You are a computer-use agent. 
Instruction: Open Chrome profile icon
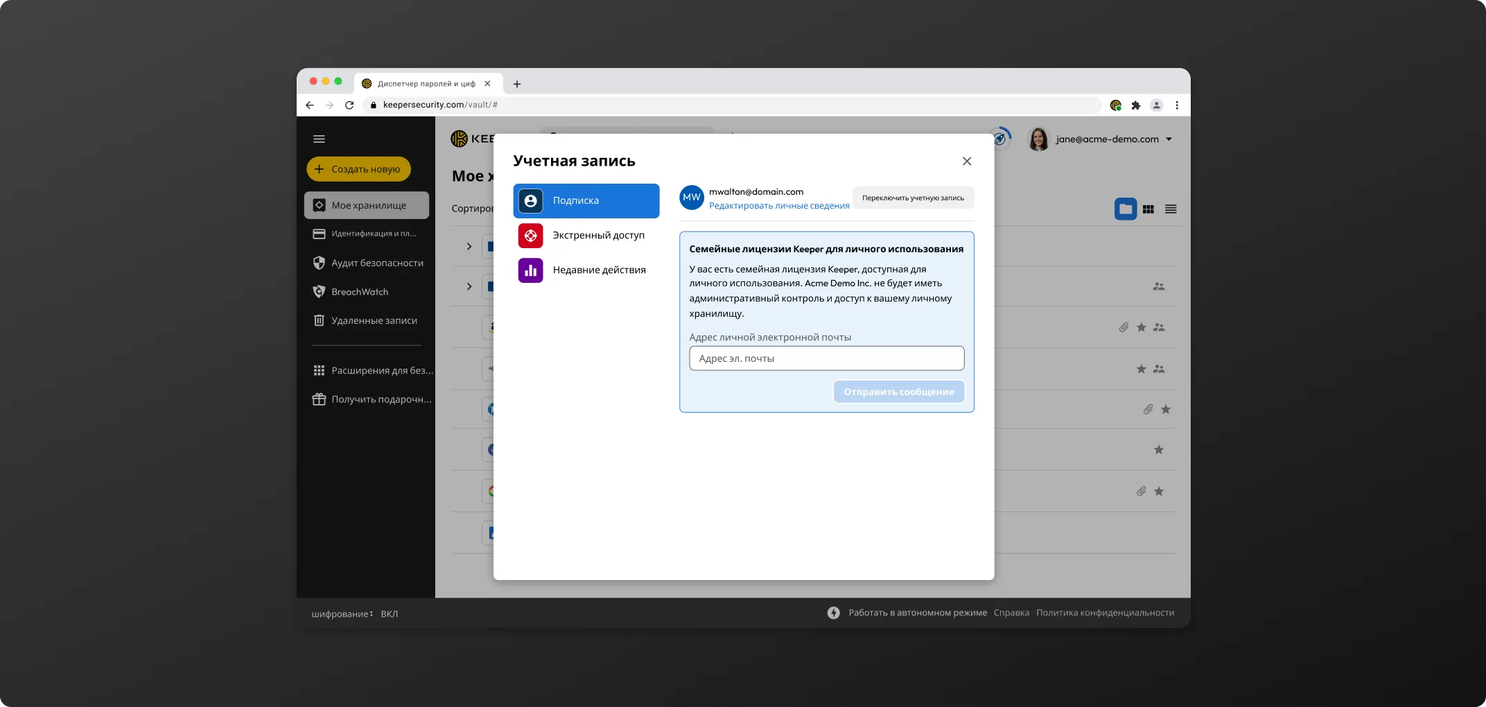coord(1156,105)
